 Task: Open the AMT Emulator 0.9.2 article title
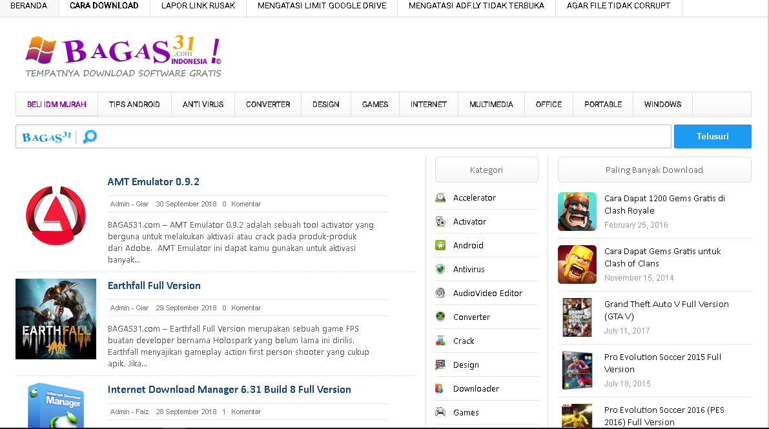coord(154,182)
